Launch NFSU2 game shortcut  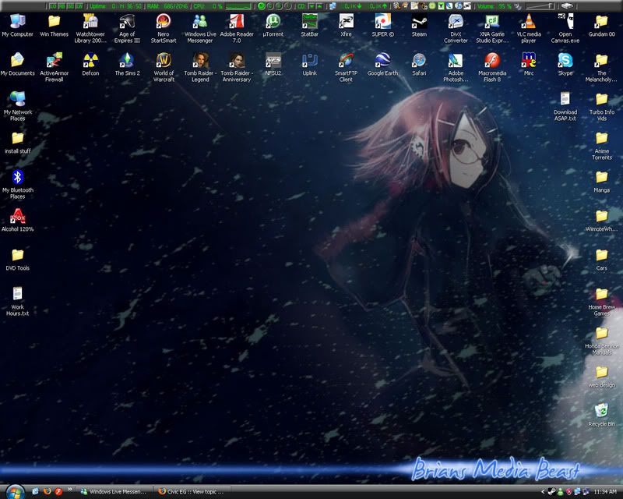coord(273,65)
